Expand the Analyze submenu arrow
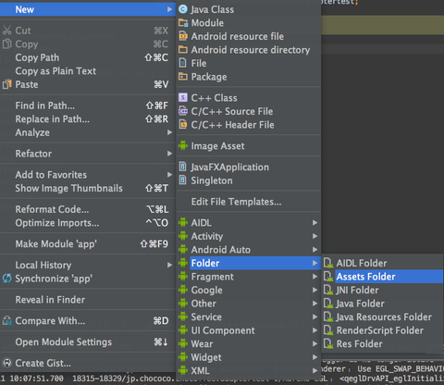 coord(169,132)
